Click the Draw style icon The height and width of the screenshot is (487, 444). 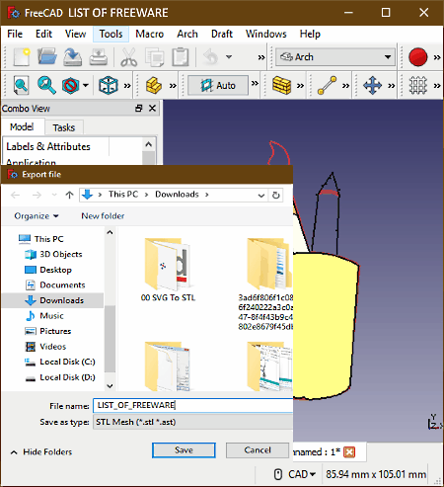click(70, 85)
